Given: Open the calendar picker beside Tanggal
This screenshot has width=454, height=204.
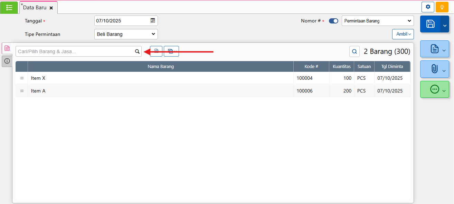Looking at the screenshot, I should [153, 21].
